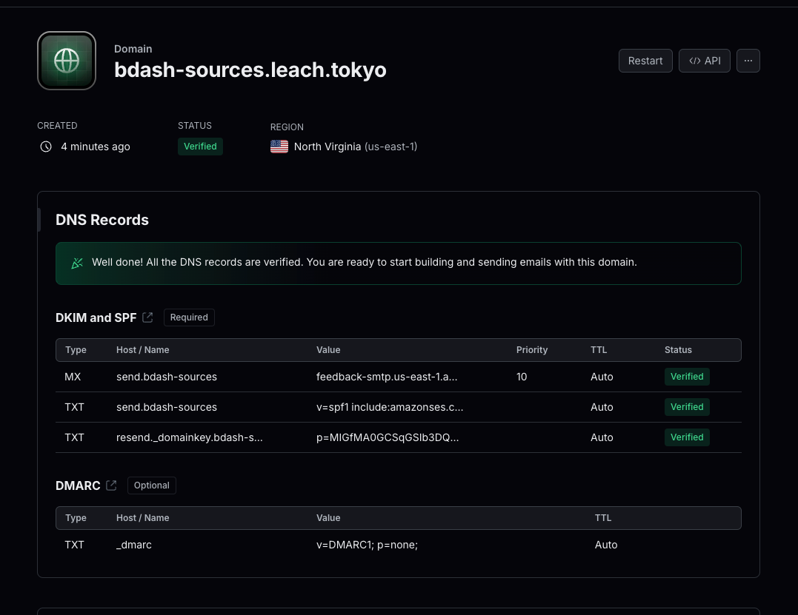This screenshot has height=615, width=798.
Task: Click the Required badge next to DKIM and SPF
Action: [x=189, y=317]
